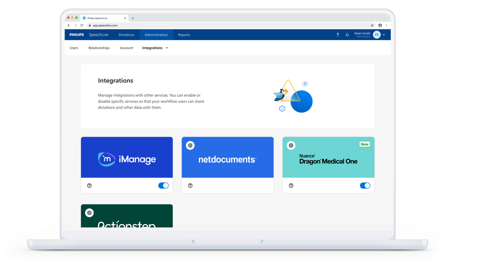Switch to the Account tab
Screen dimensions: 492x268
[127, 48]
